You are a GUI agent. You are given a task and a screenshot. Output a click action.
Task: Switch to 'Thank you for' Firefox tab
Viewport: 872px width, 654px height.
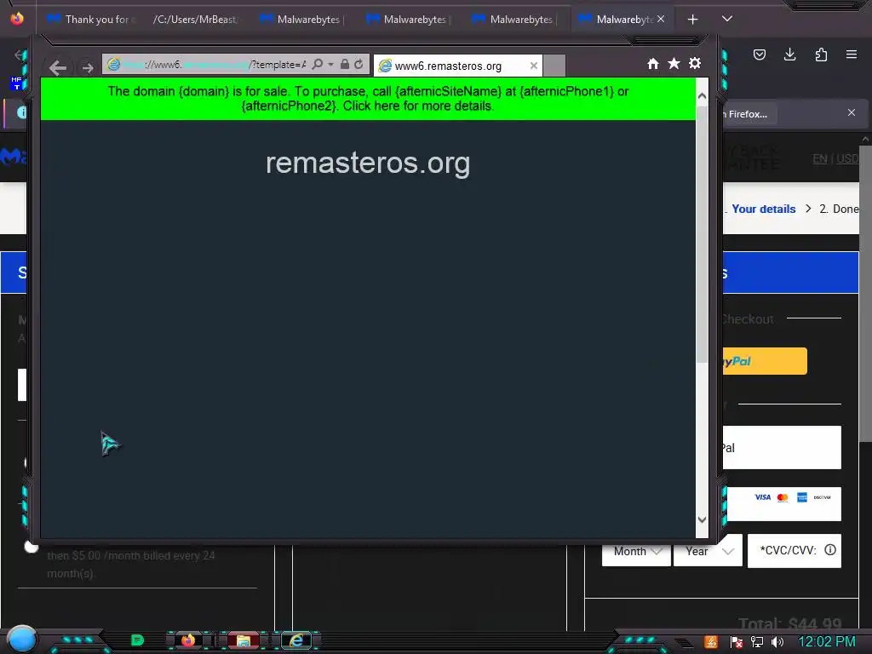[x=92, y=20]
